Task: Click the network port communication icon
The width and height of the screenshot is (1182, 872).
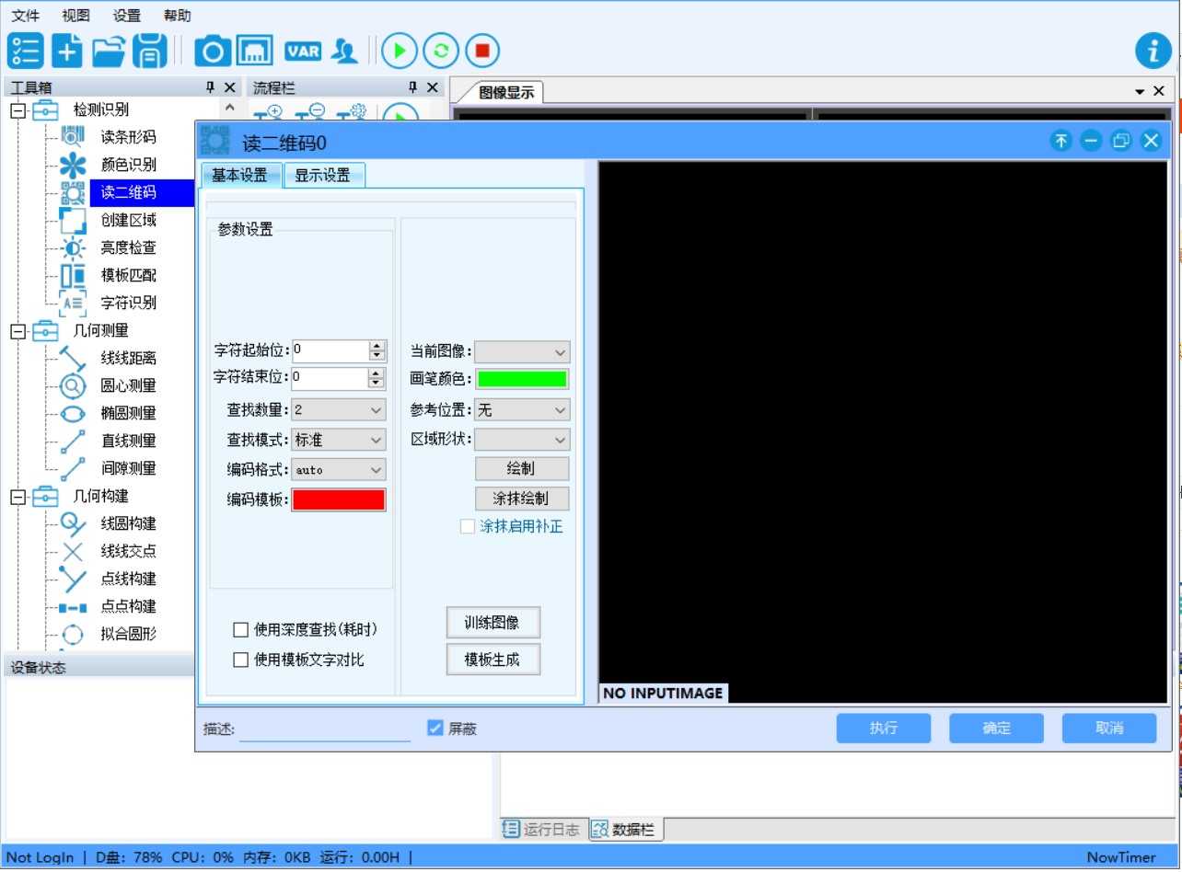Action: tap(254, 51)
